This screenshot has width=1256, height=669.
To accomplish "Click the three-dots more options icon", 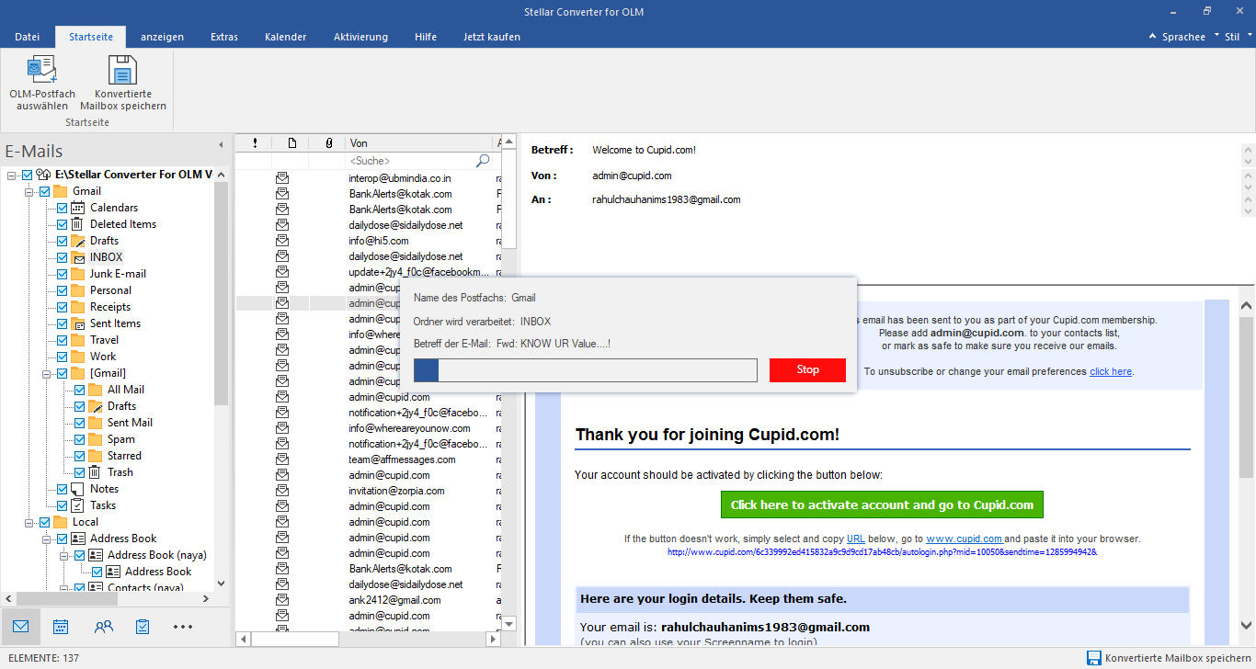I will point(183,627).
